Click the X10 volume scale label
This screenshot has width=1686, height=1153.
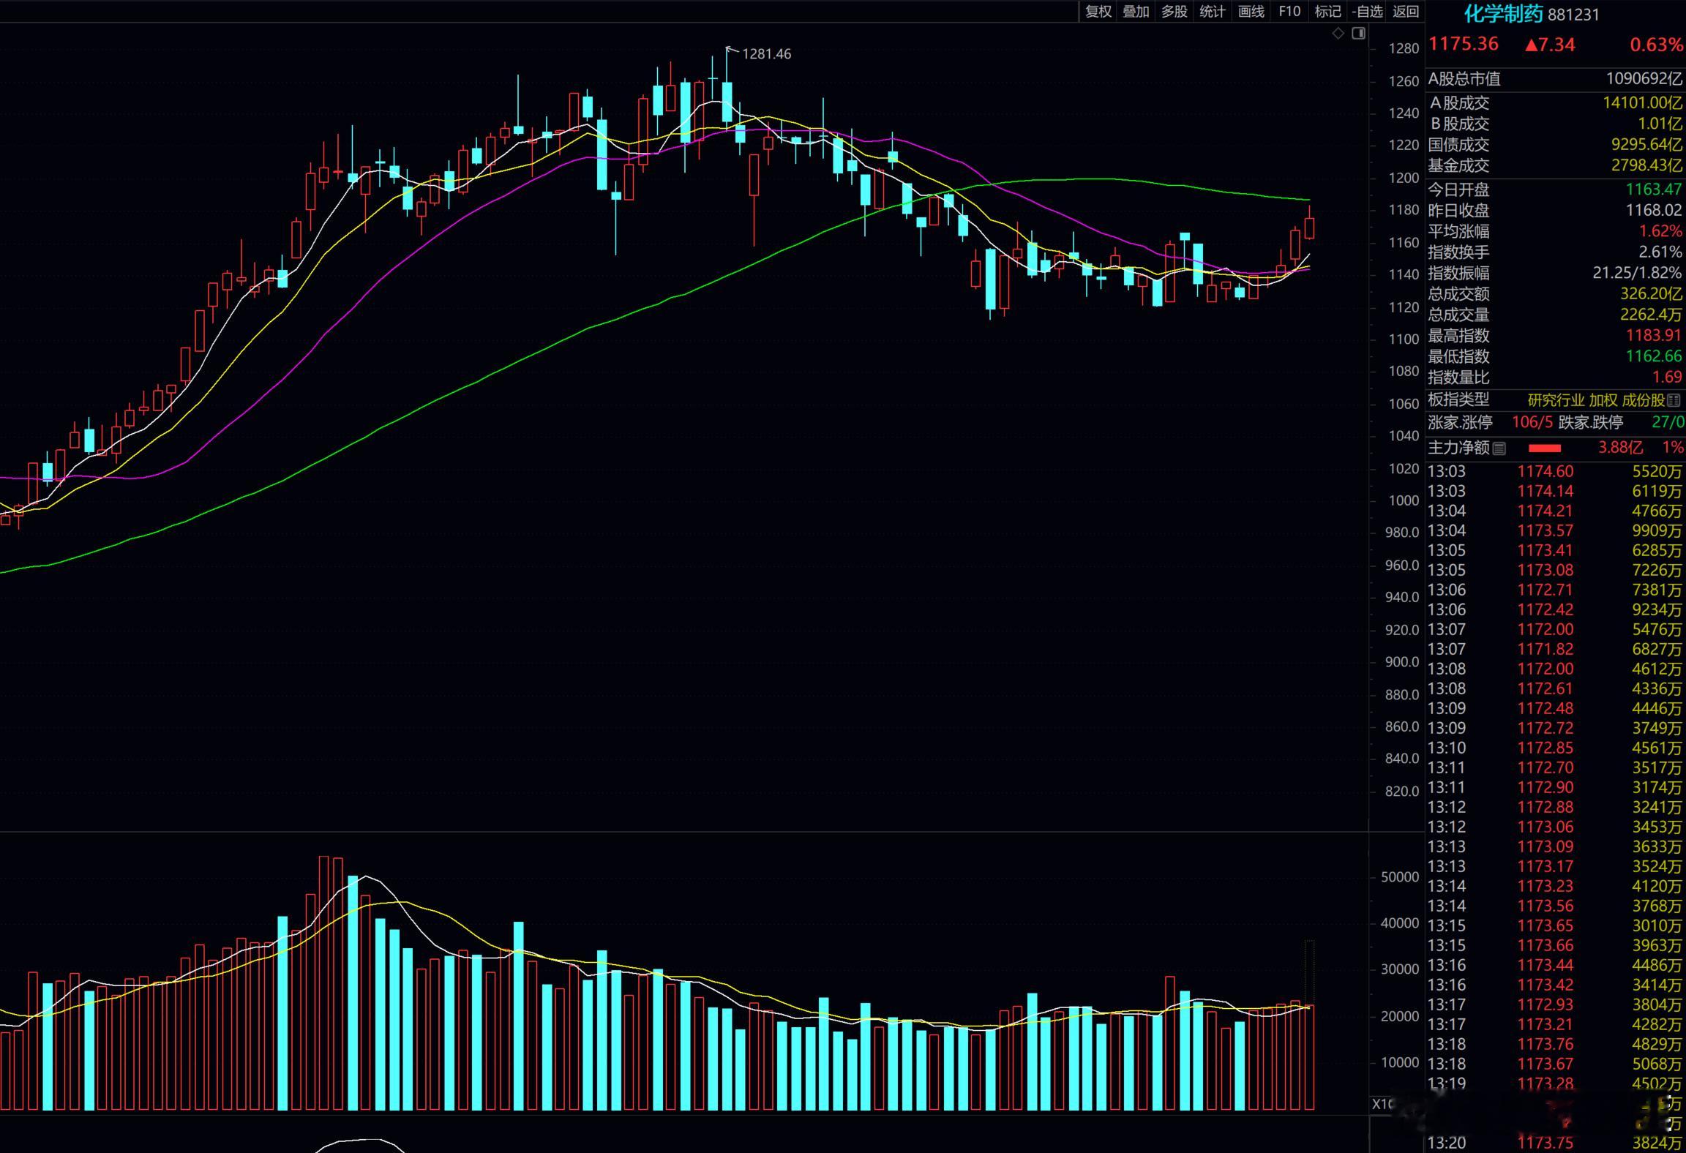(x=1382, y=1104)
